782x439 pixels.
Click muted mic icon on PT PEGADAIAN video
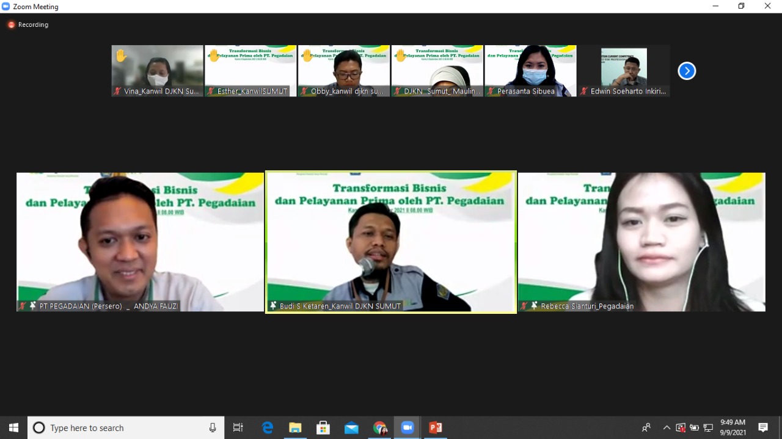point(23,306)
